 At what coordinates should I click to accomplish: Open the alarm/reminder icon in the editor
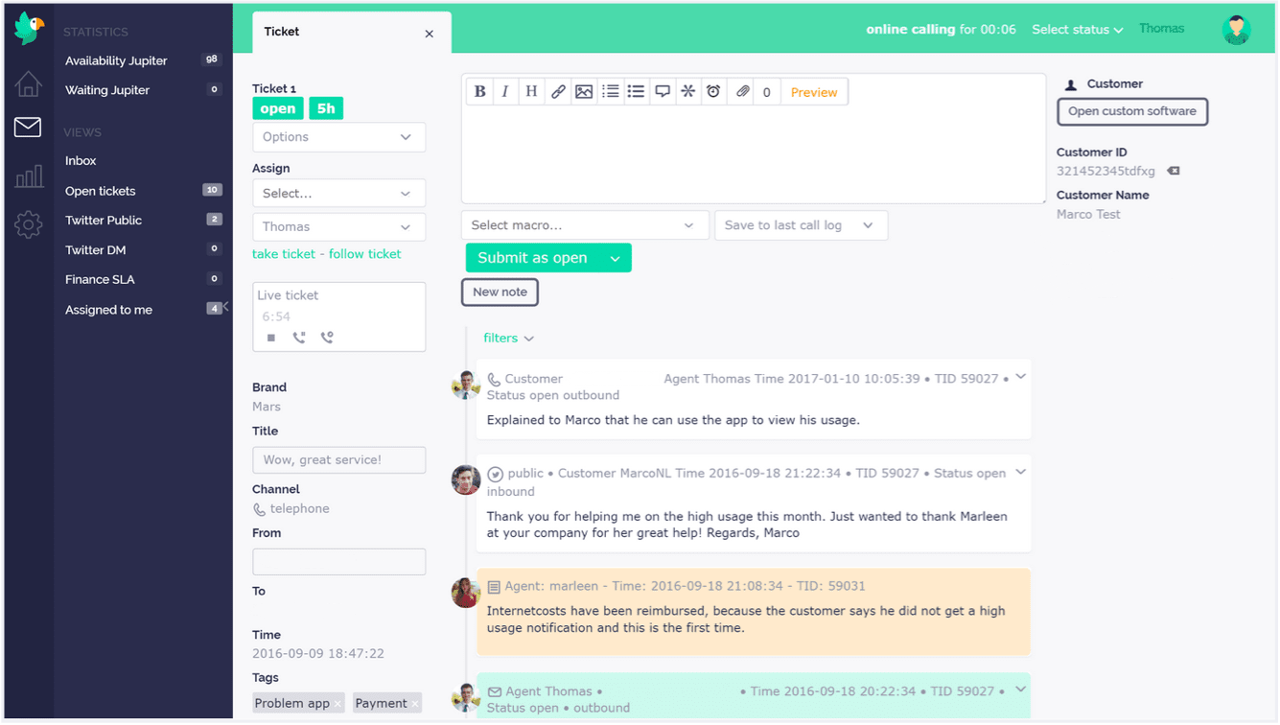(713, 91)
